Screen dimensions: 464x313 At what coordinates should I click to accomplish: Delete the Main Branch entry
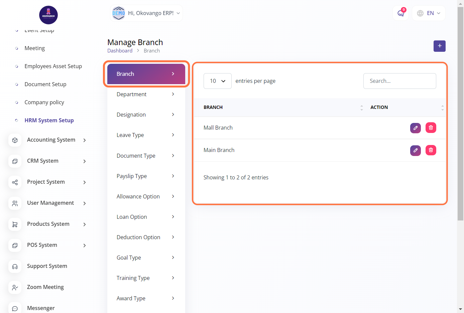click(431, 150)
